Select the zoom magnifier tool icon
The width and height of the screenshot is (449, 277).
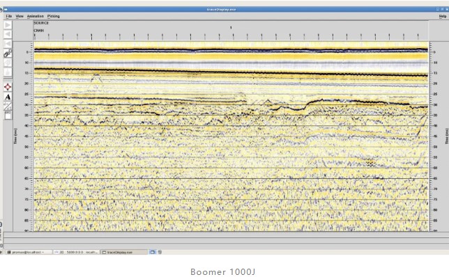click(x=8, y=54)
